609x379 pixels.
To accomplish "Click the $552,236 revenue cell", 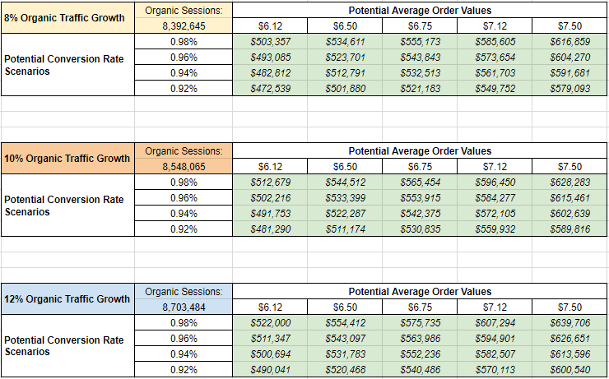I will (420, 354).
